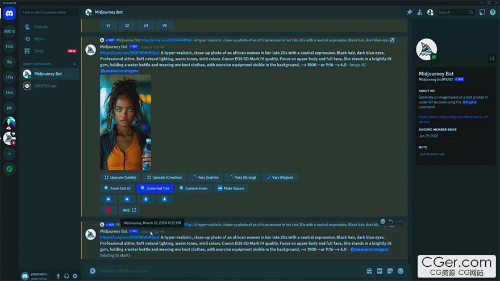Open pinned messages icon

[x=410, y=12]
